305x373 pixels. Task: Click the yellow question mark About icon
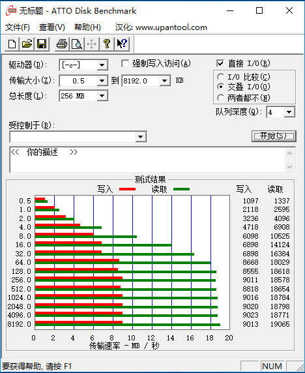pos(107,44)
